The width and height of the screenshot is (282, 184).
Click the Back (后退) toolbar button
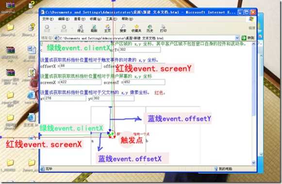(x=47, y=28)
